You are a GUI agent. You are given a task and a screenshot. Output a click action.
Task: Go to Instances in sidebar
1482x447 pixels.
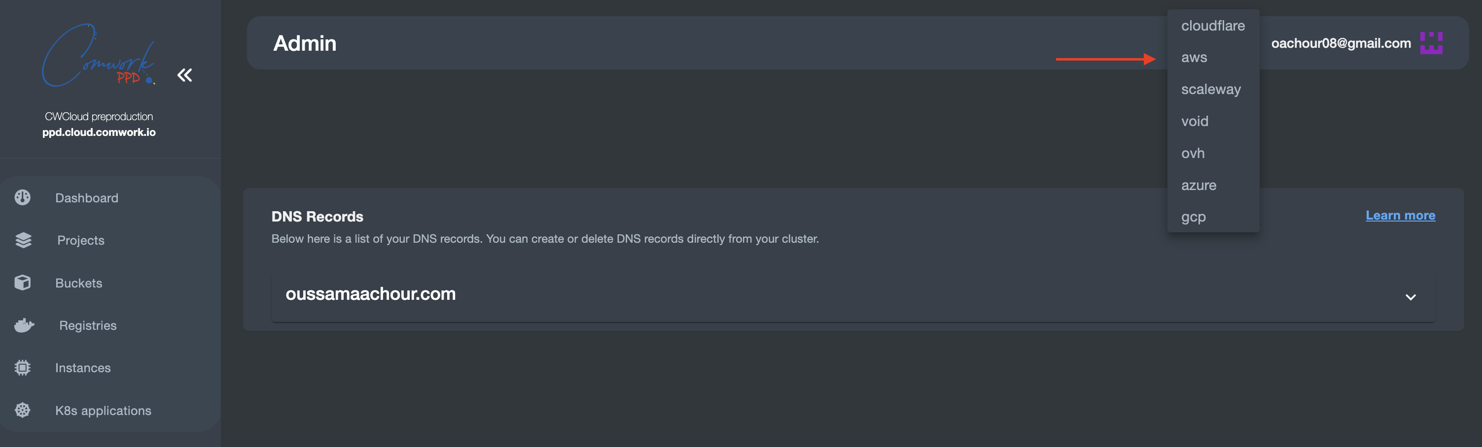pos(83,368)
